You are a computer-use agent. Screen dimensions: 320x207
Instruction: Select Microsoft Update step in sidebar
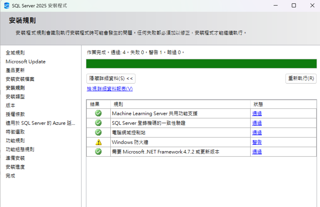(26, 62)
